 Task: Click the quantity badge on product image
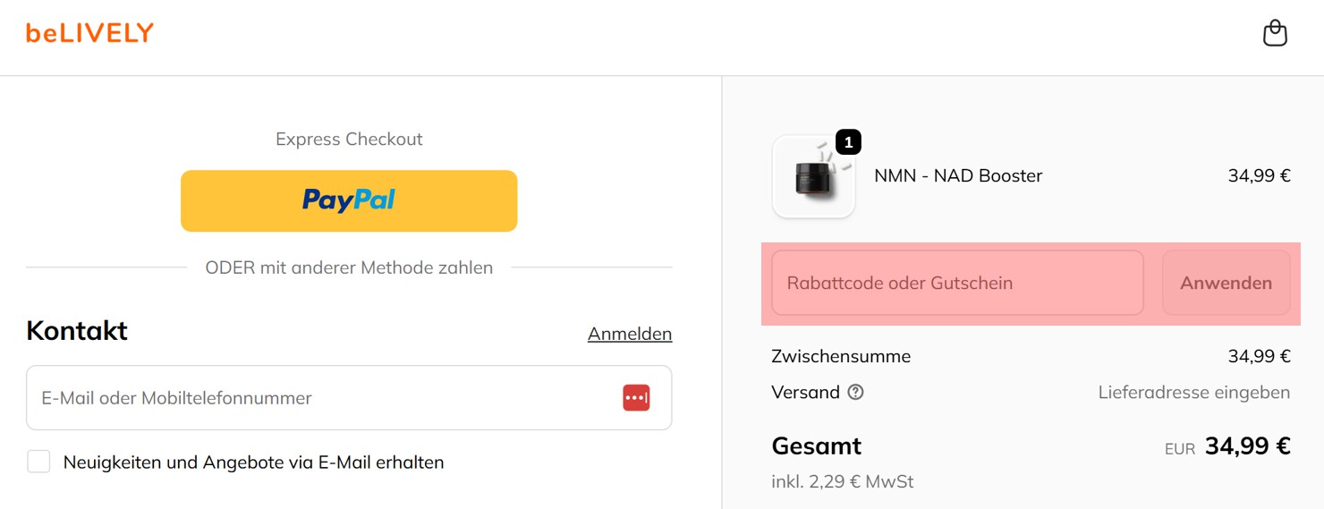[848, 141]
